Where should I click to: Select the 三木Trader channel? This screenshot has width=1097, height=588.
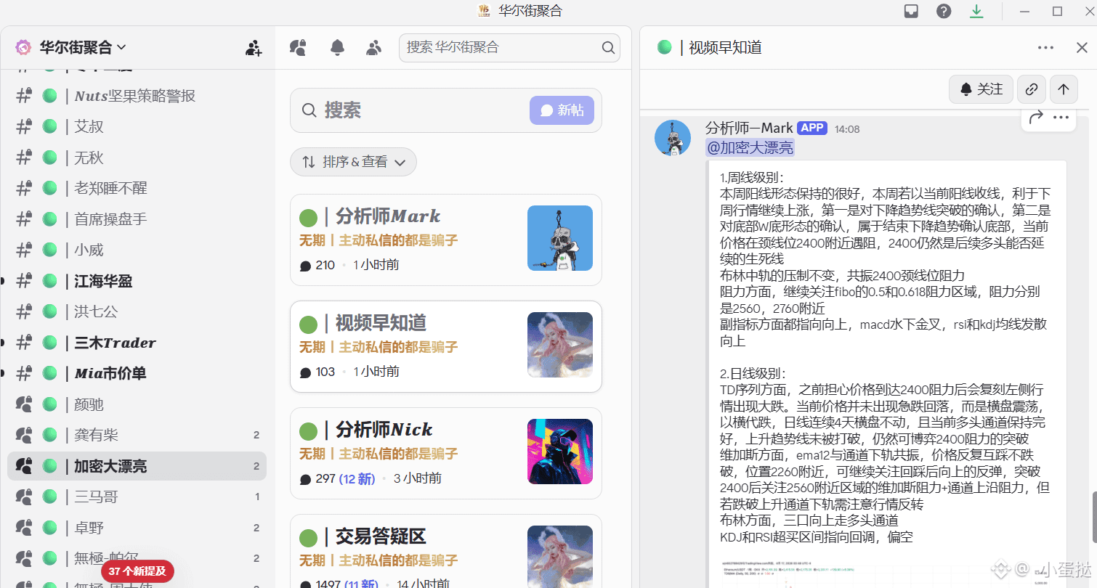point(137,343)
